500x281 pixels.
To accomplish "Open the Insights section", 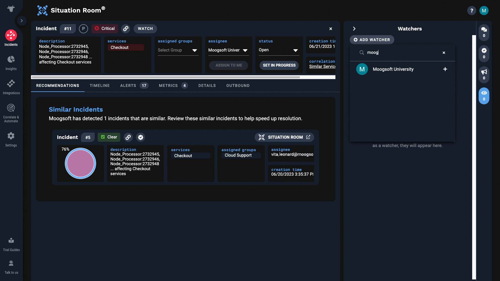I will [11, 63].
